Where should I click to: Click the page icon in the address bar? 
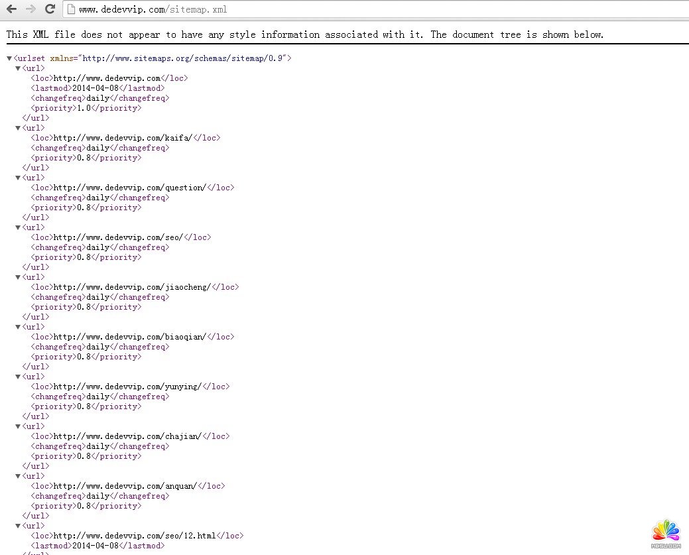pyautogui.click(x=71, y=10)
